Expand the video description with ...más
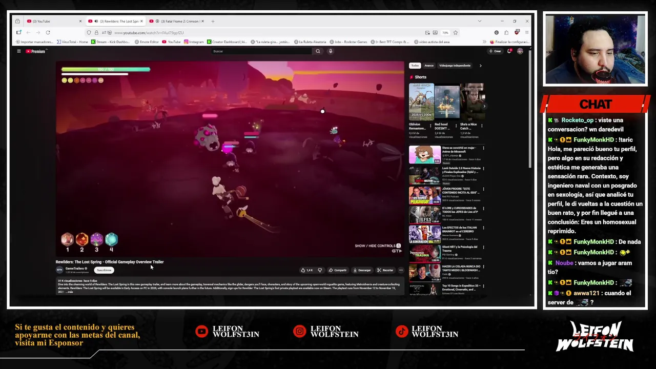This screenshot has height=369, width=656. (x=70, y=292)
